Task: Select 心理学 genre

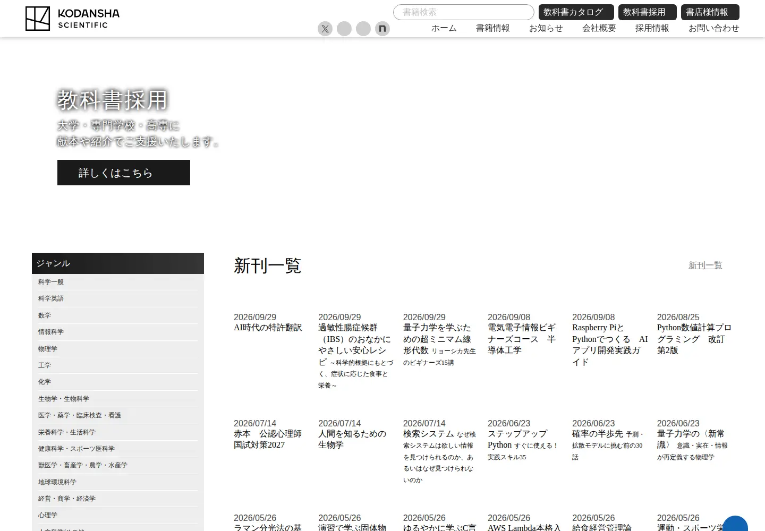Action: pyautogui.click(x=117, y=515)
